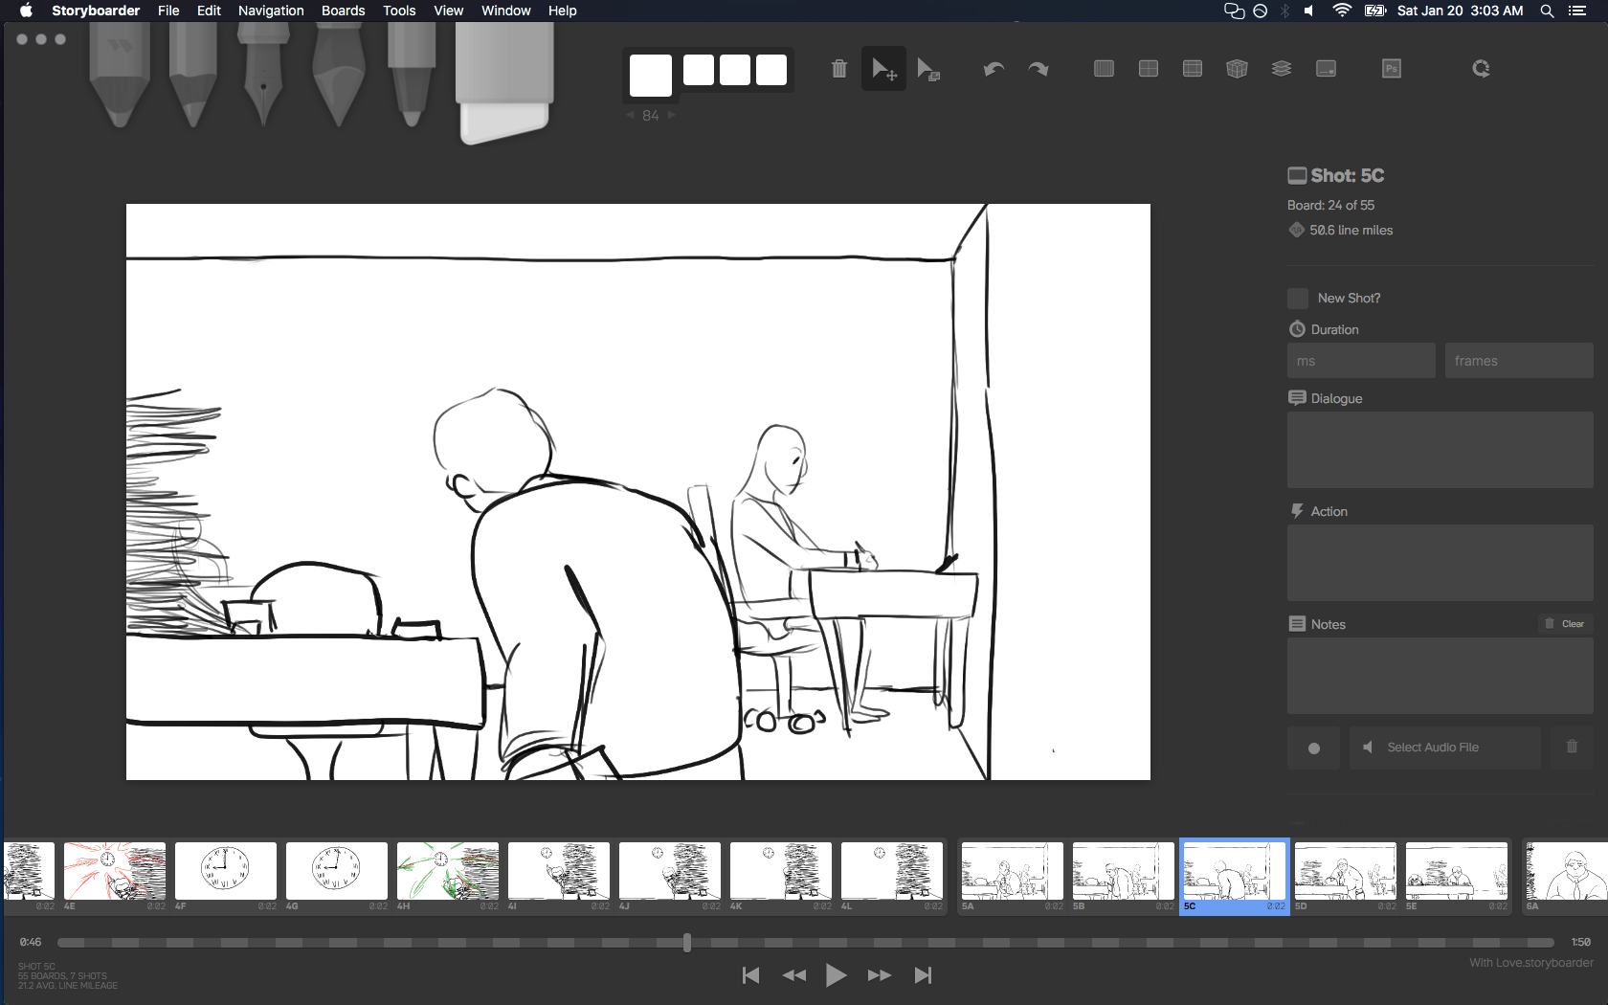Go to previous board with rewind

tap(794, 975)
